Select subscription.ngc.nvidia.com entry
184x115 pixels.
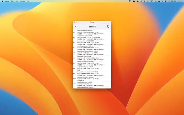[x=92, y=53]
